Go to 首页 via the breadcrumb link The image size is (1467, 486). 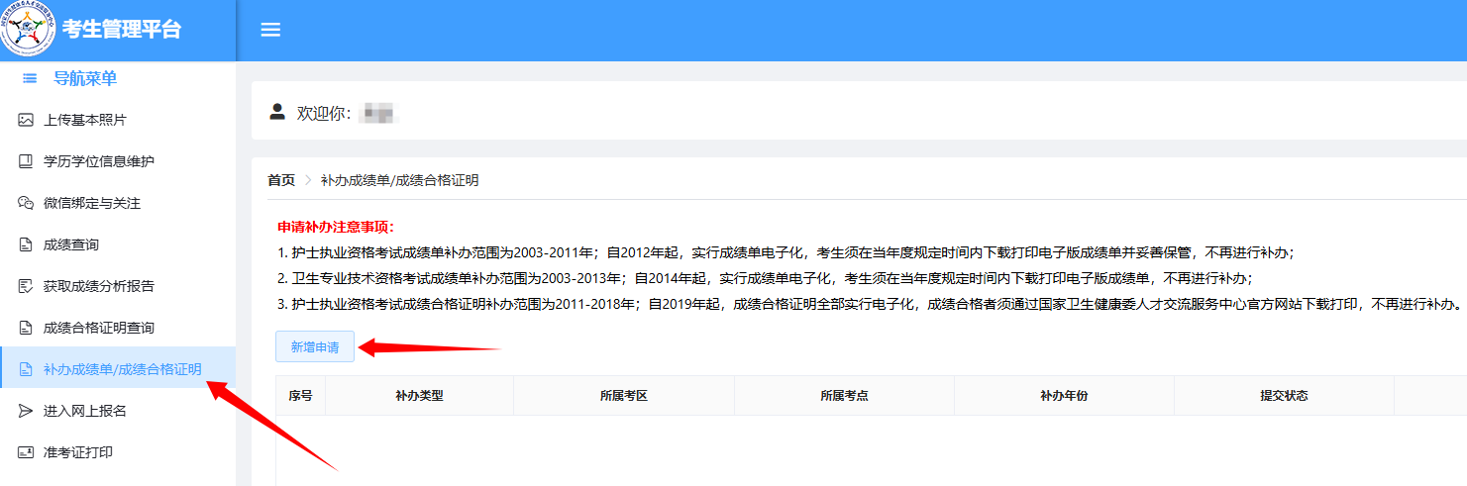coord(281,180)
